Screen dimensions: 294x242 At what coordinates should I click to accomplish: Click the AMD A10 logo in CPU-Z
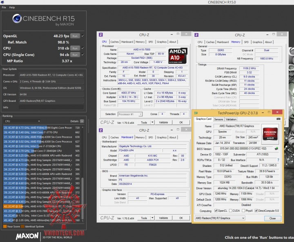(178, 56)
